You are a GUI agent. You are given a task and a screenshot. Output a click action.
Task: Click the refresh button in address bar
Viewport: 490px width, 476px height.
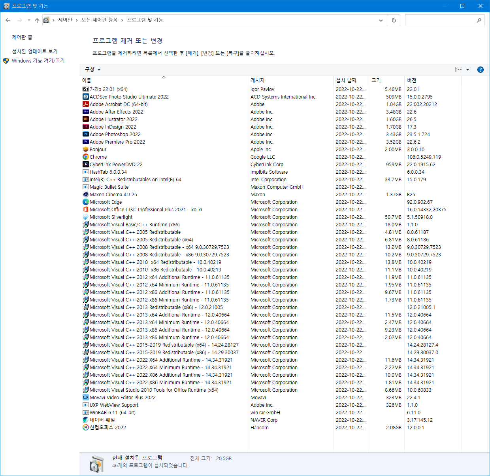point(394,20)
